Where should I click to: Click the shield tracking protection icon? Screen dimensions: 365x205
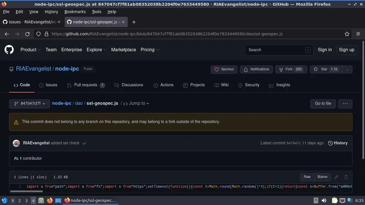point(38,34)
